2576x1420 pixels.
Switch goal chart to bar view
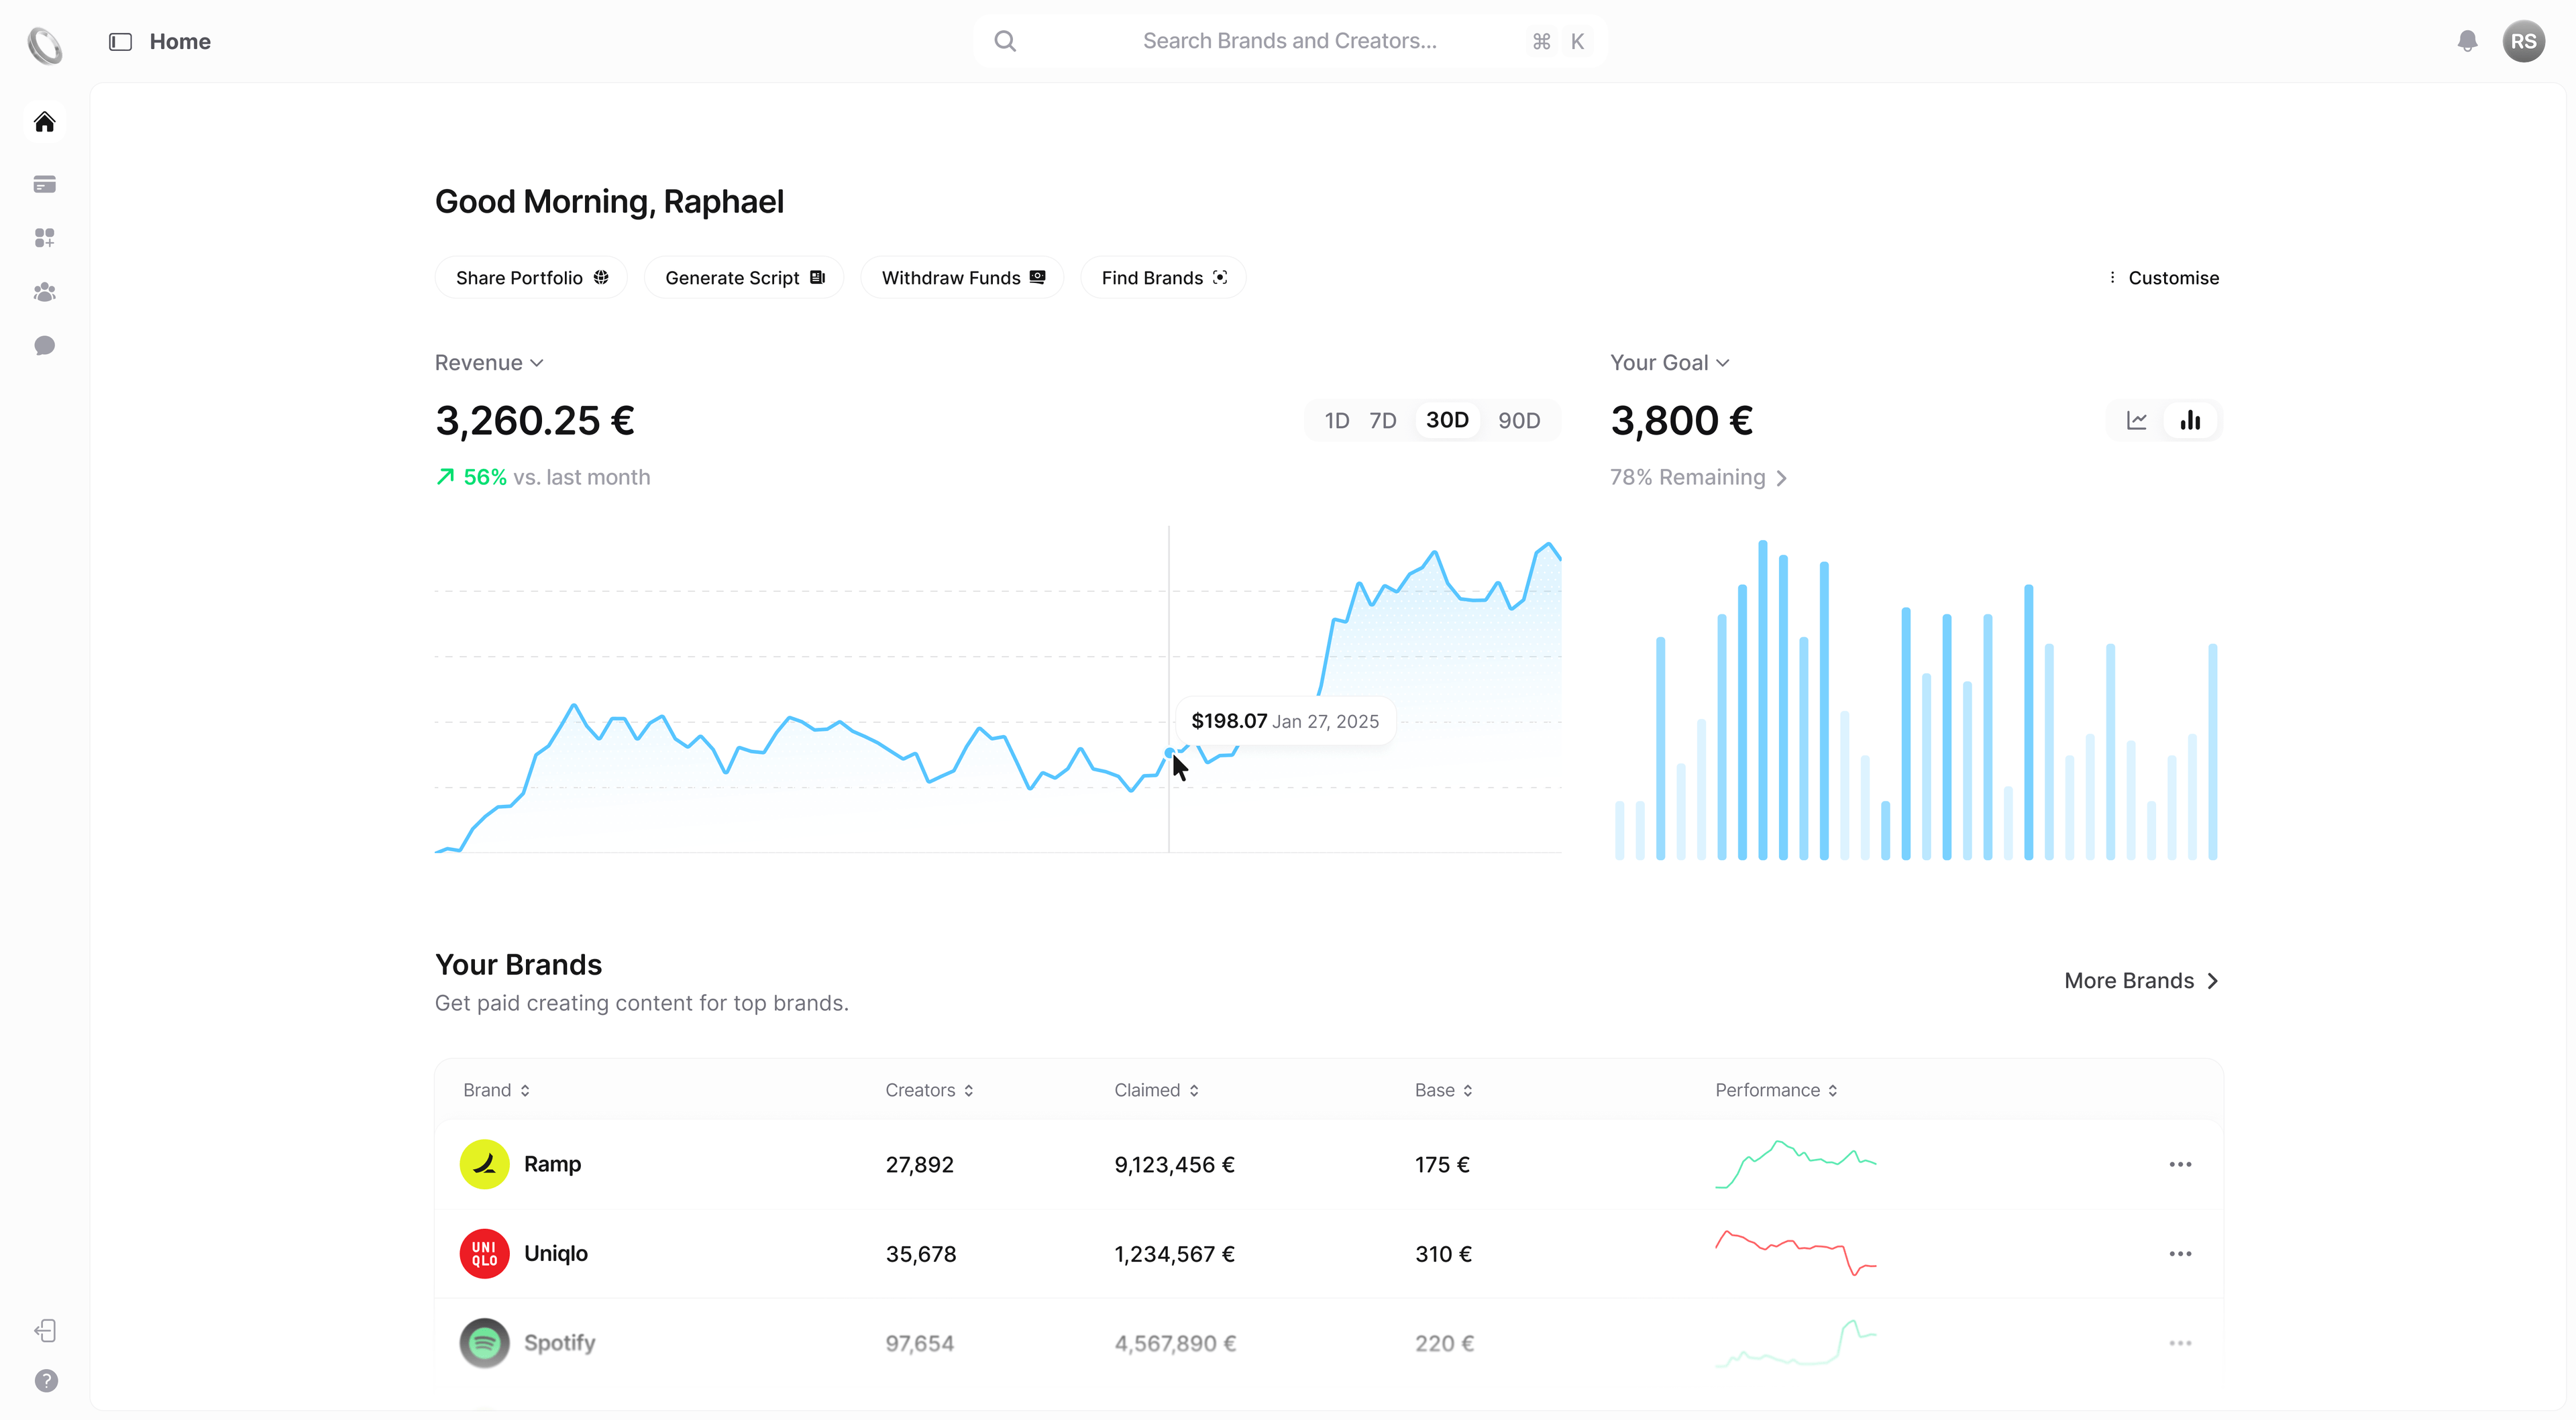point(2190,421)
